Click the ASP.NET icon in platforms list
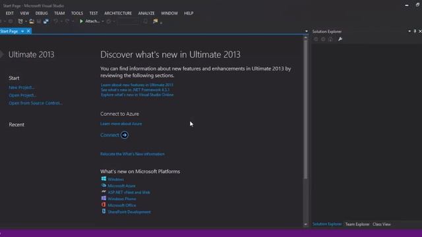This screenshot has height=237, width=422. click(x=104, y=192)
